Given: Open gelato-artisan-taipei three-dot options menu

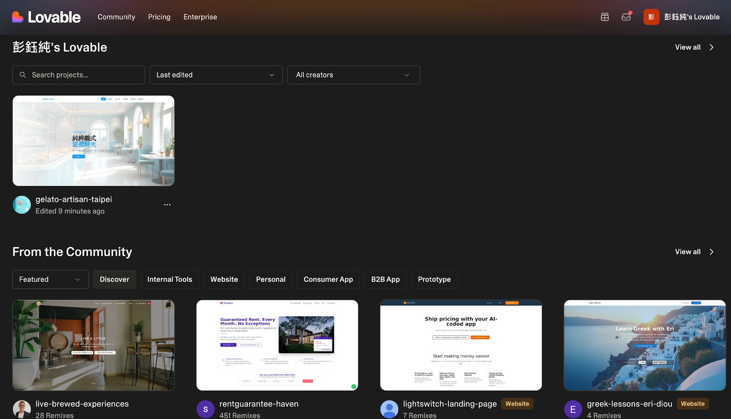Looking at the screenshot, I should click(167, 205).
